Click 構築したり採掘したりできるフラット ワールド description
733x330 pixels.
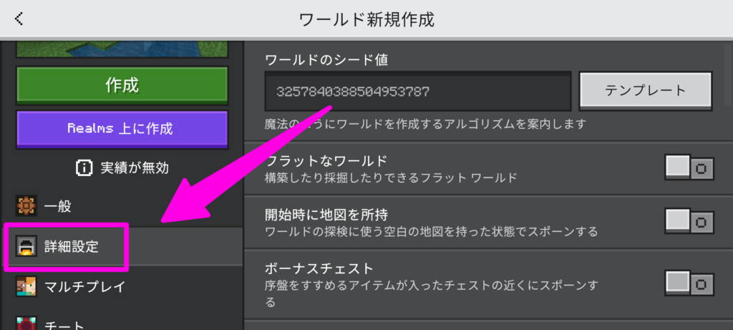pos(391,178)
